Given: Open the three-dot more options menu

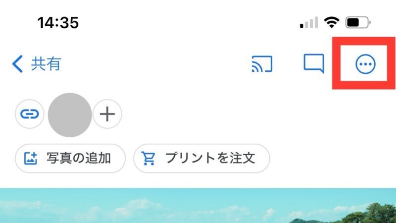Looking at the screenshot, I should click(x=365, y=64).
